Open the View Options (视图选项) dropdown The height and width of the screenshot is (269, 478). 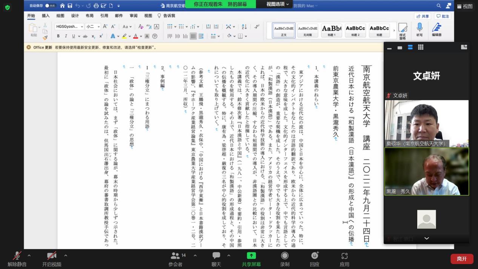tap(278, 4)
